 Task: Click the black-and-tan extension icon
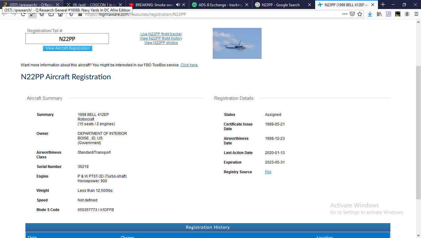pyautogui.click(x=398, y=14)
